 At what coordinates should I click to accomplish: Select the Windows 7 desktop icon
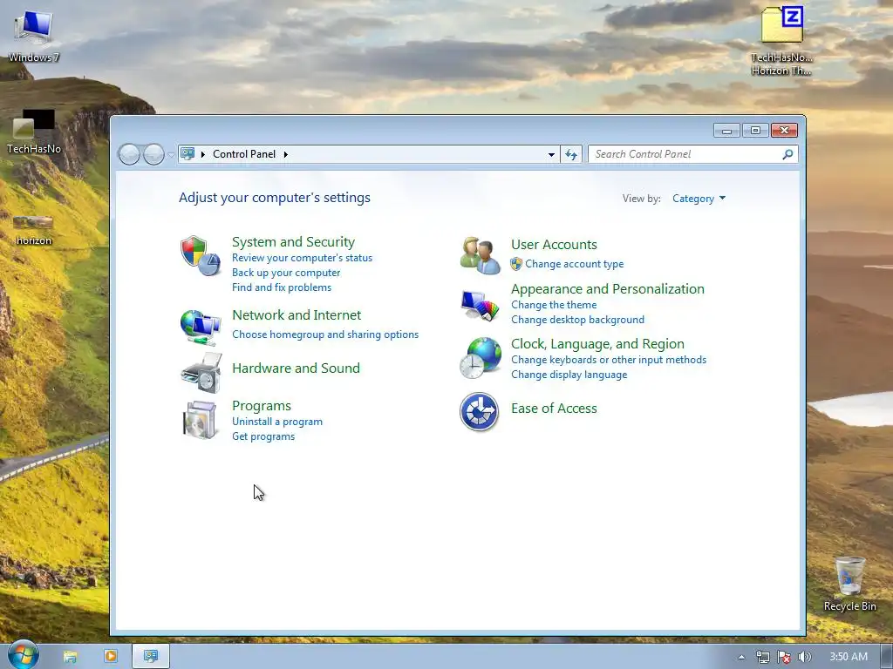click(x=34, y=35)
